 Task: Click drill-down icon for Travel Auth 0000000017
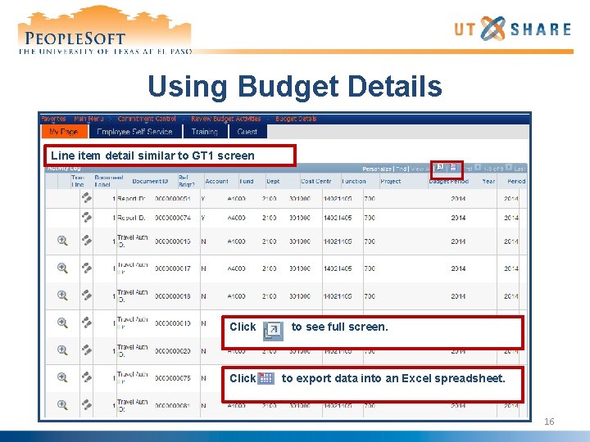87,268
